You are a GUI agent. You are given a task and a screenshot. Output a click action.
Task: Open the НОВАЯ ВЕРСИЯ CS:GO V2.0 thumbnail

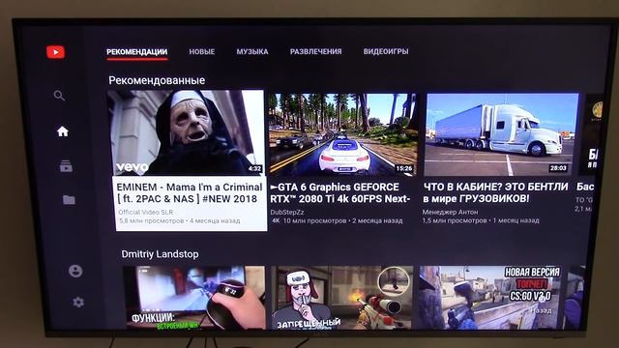pyautogui.click(x=490, y=298)
